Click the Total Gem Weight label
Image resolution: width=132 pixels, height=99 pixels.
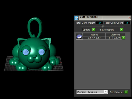point(85,23)
